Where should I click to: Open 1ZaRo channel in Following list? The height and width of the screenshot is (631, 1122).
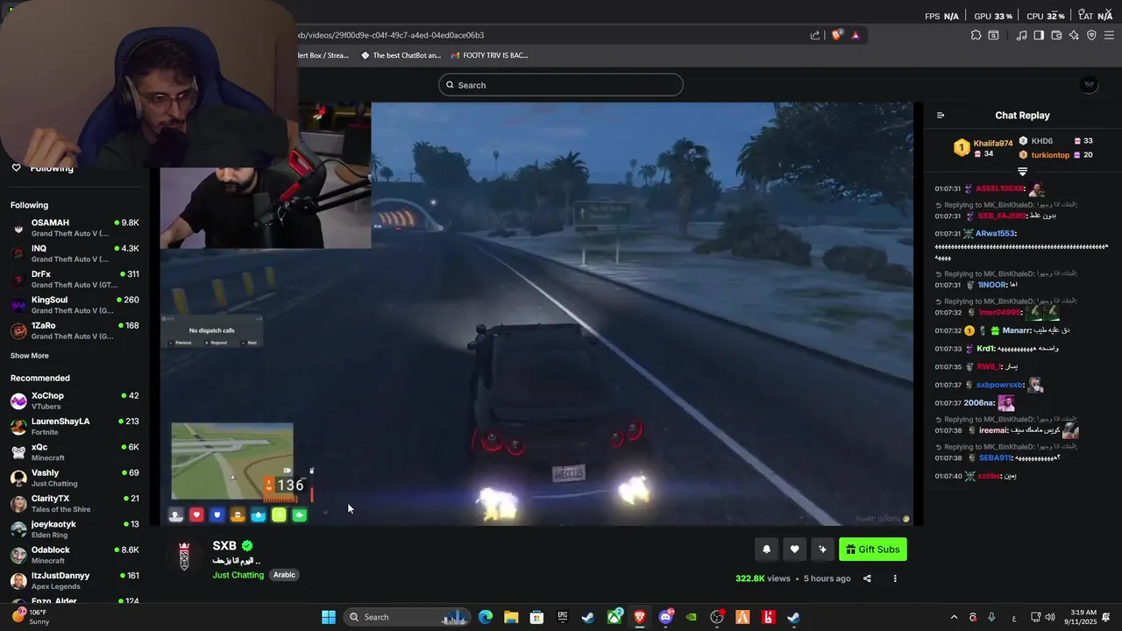point(75,330)
